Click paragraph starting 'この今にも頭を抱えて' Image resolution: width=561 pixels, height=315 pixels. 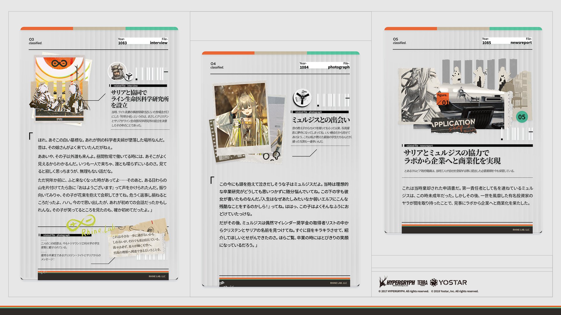[284, 199]
